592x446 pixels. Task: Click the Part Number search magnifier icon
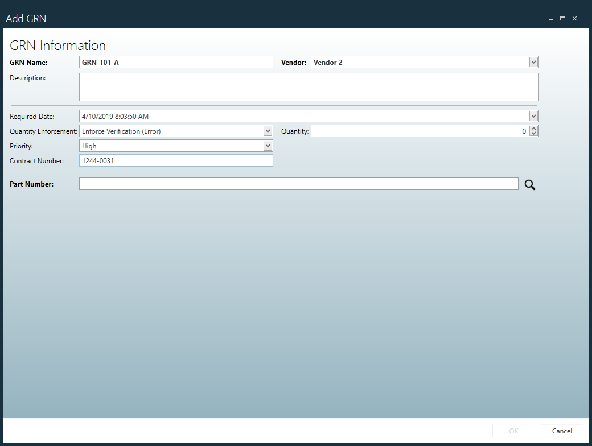[529, 184]
